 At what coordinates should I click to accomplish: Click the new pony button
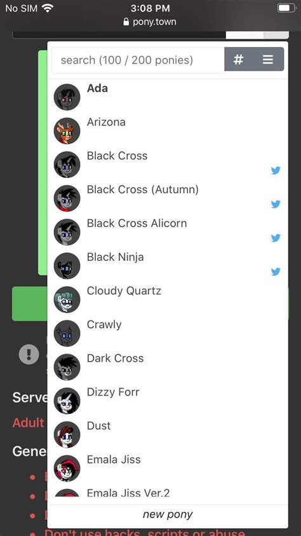coord(168,514)
